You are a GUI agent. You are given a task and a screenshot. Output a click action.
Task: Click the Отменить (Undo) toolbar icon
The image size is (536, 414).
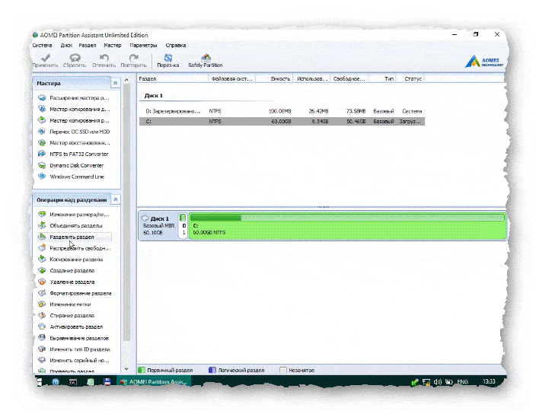pos(104,61)
